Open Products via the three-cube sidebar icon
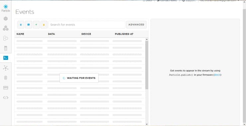This screenshot has height=126, width=246. 6,28
